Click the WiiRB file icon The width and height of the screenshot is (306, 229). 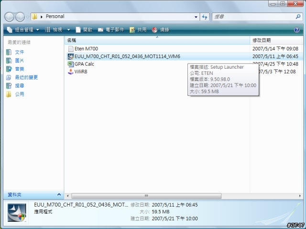tap(71, 72)
